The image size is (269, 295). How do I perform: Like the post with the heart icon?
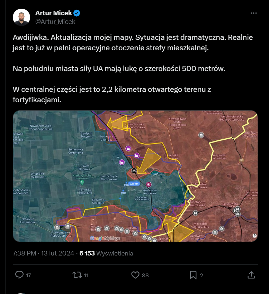[x=135, y=275]
